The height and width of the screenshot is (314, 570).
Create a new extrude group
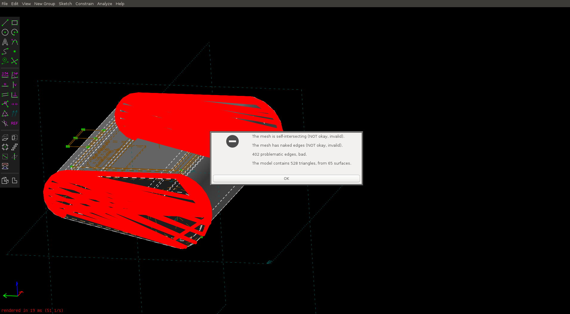click(x=5, y=137)
